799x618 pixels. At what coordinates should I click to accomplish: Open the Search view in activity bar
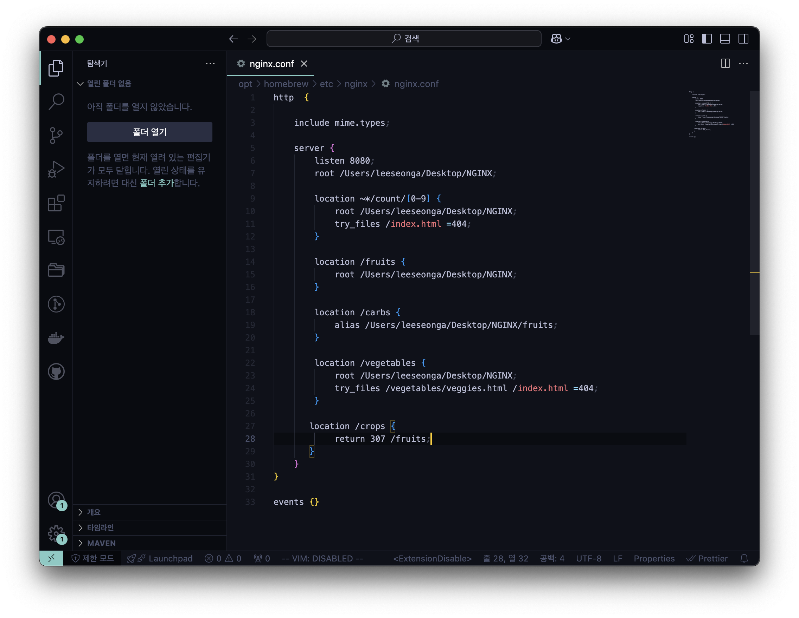click(x=56, y=101)
